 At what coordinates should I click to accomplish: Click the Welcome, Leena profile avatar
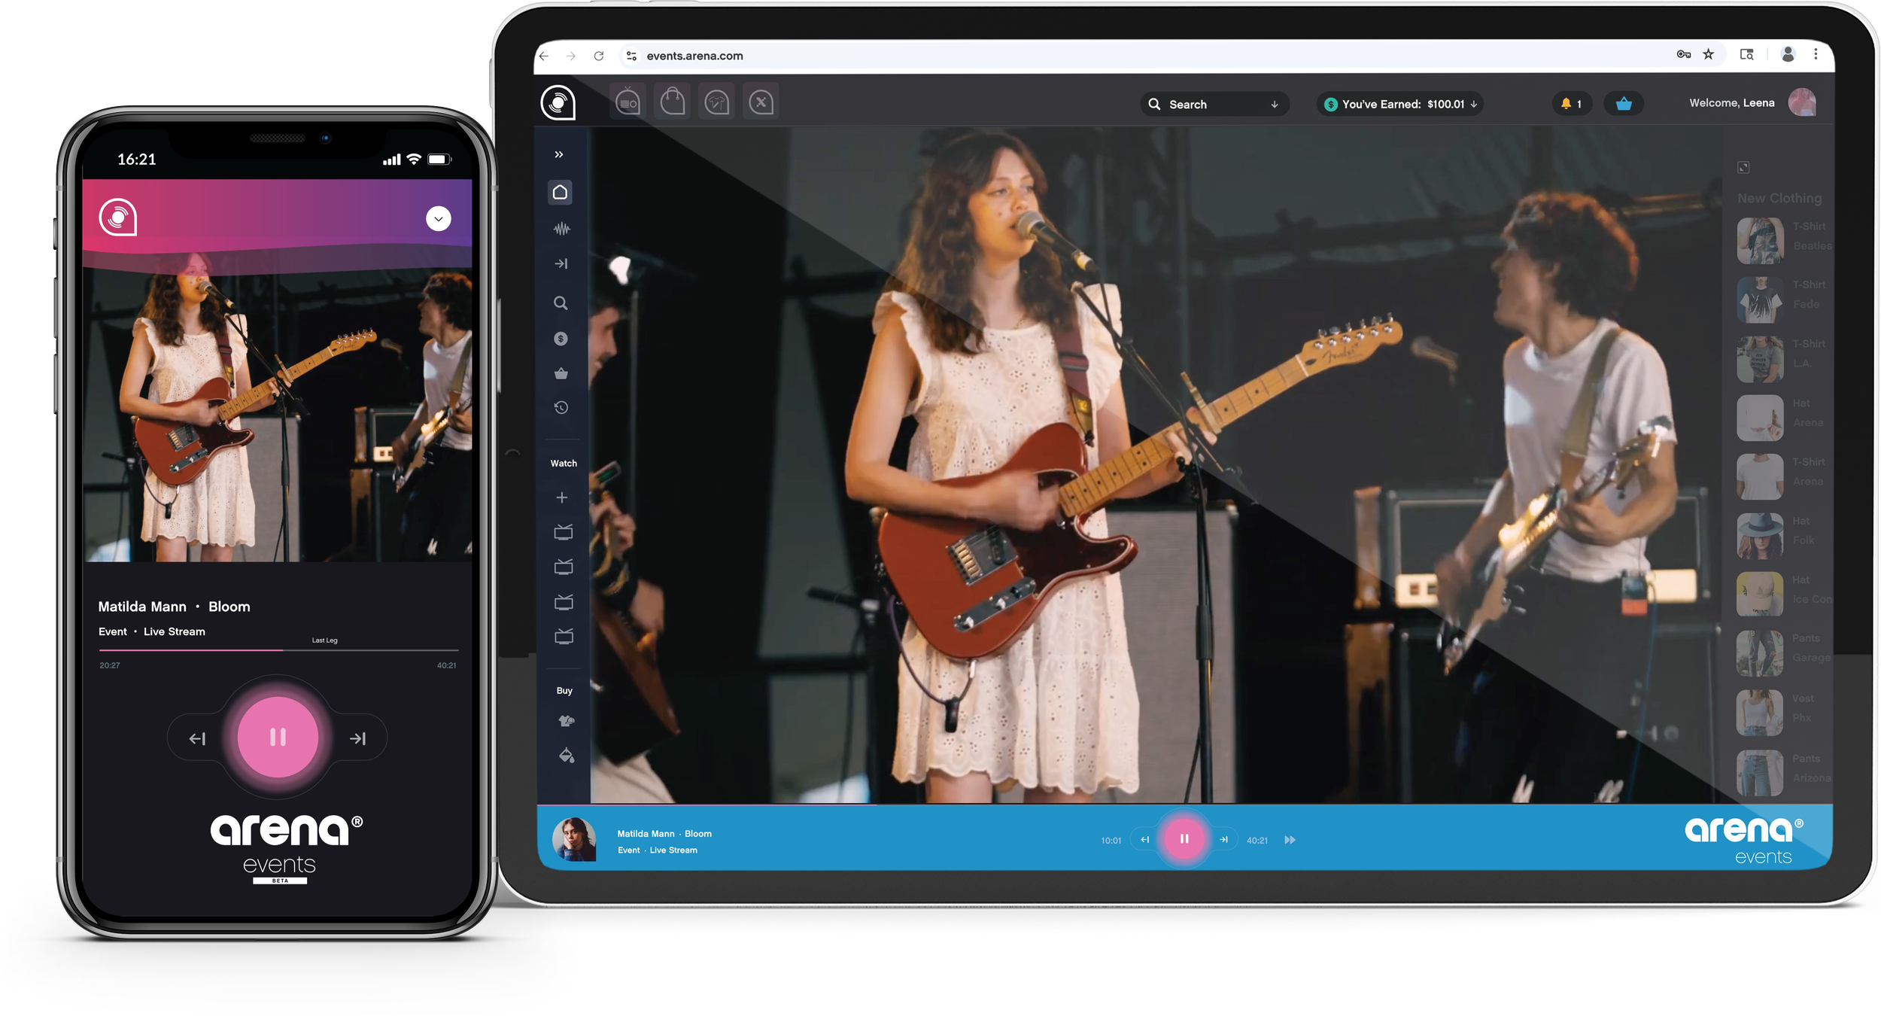point(1801,102)
